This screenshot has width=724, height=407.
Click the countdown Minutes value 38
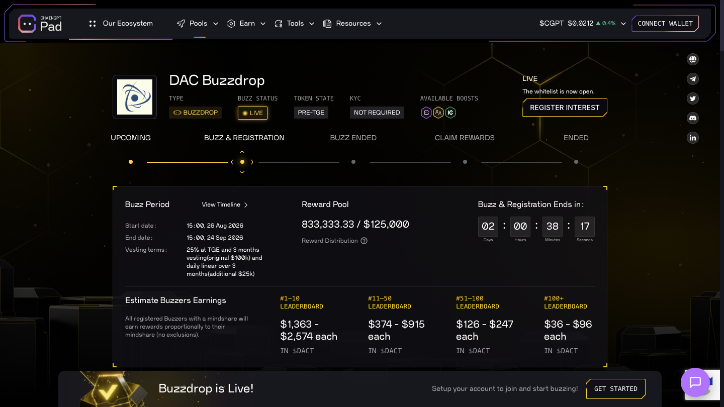(x=553, y=227)
